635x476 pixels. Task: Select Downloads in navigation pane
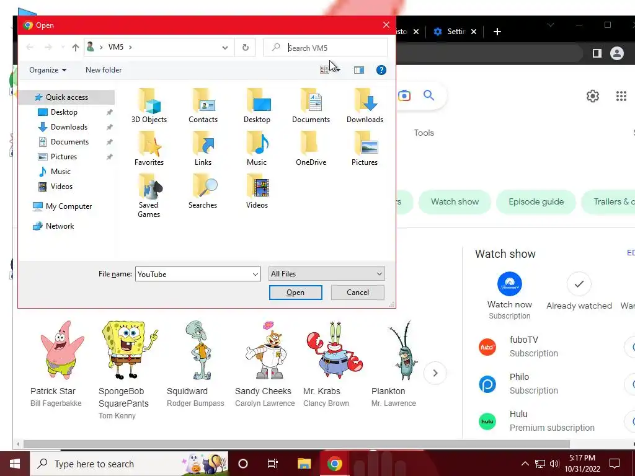[x=69, y=127]
